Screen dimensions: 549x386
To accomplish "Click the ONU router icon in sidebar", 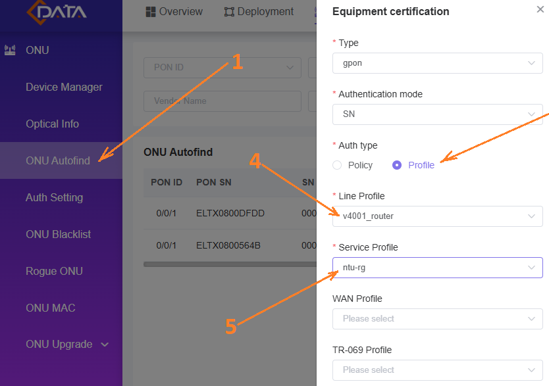I will point(10,50).
